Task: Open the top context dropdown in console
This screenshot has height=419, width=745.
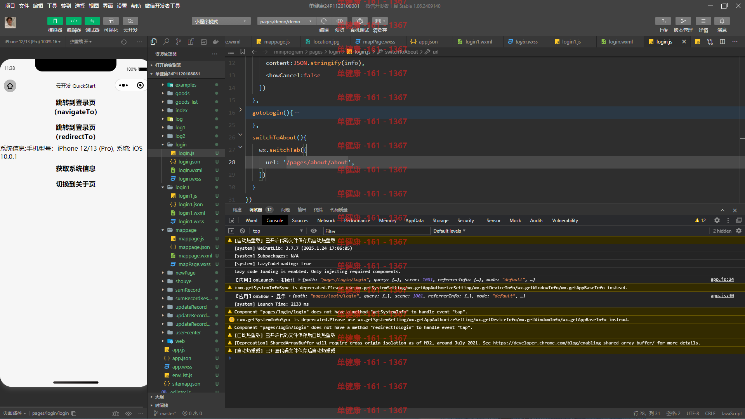Action: (277, 231)
